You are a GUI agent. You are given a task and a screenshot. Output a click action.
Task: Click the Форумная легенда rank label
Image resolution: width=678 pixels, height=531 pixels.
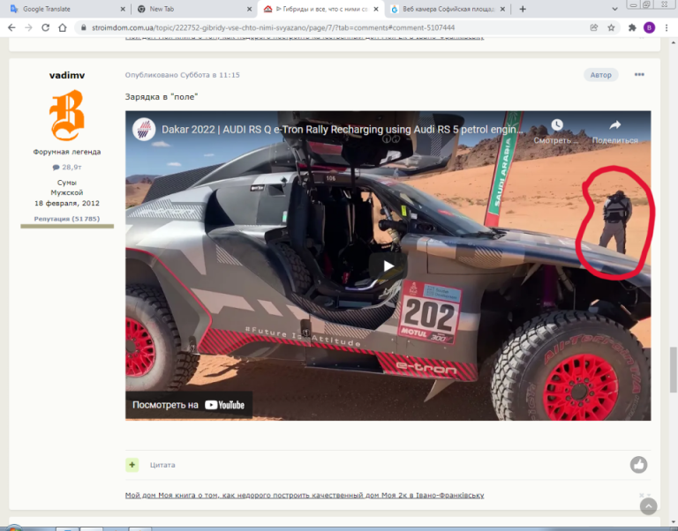(67, 152)
